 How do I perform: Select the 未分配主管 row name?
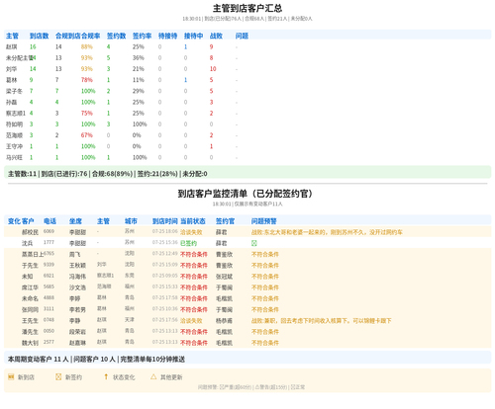click(19, 58)
